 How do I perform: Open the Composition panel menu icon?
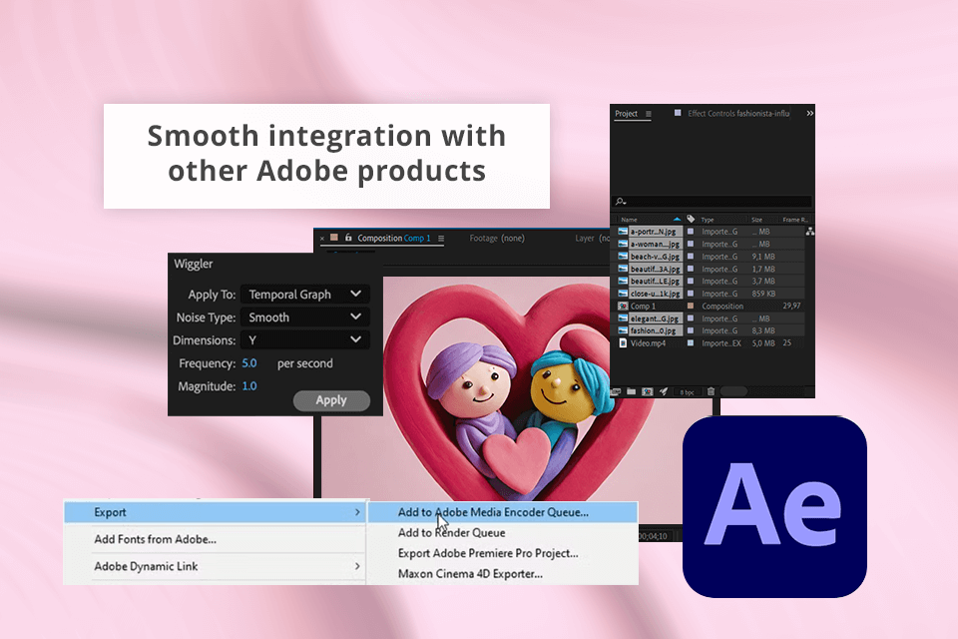coord(441,239)
